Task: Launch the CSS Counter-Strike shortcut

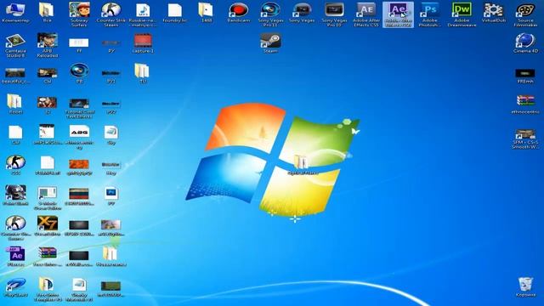Action: point(15,165)
